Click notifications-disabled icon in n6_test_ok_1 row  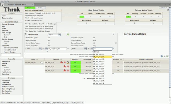click(65, 66)
